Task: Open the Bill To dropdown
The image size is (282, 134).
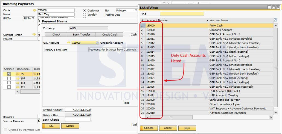Action: click(29, 18)
